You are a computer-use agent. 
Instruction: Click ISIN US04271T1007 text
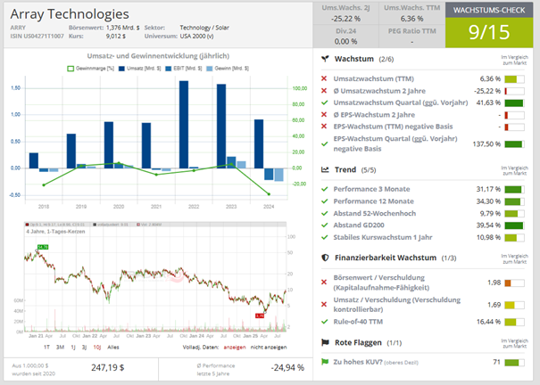37,36
